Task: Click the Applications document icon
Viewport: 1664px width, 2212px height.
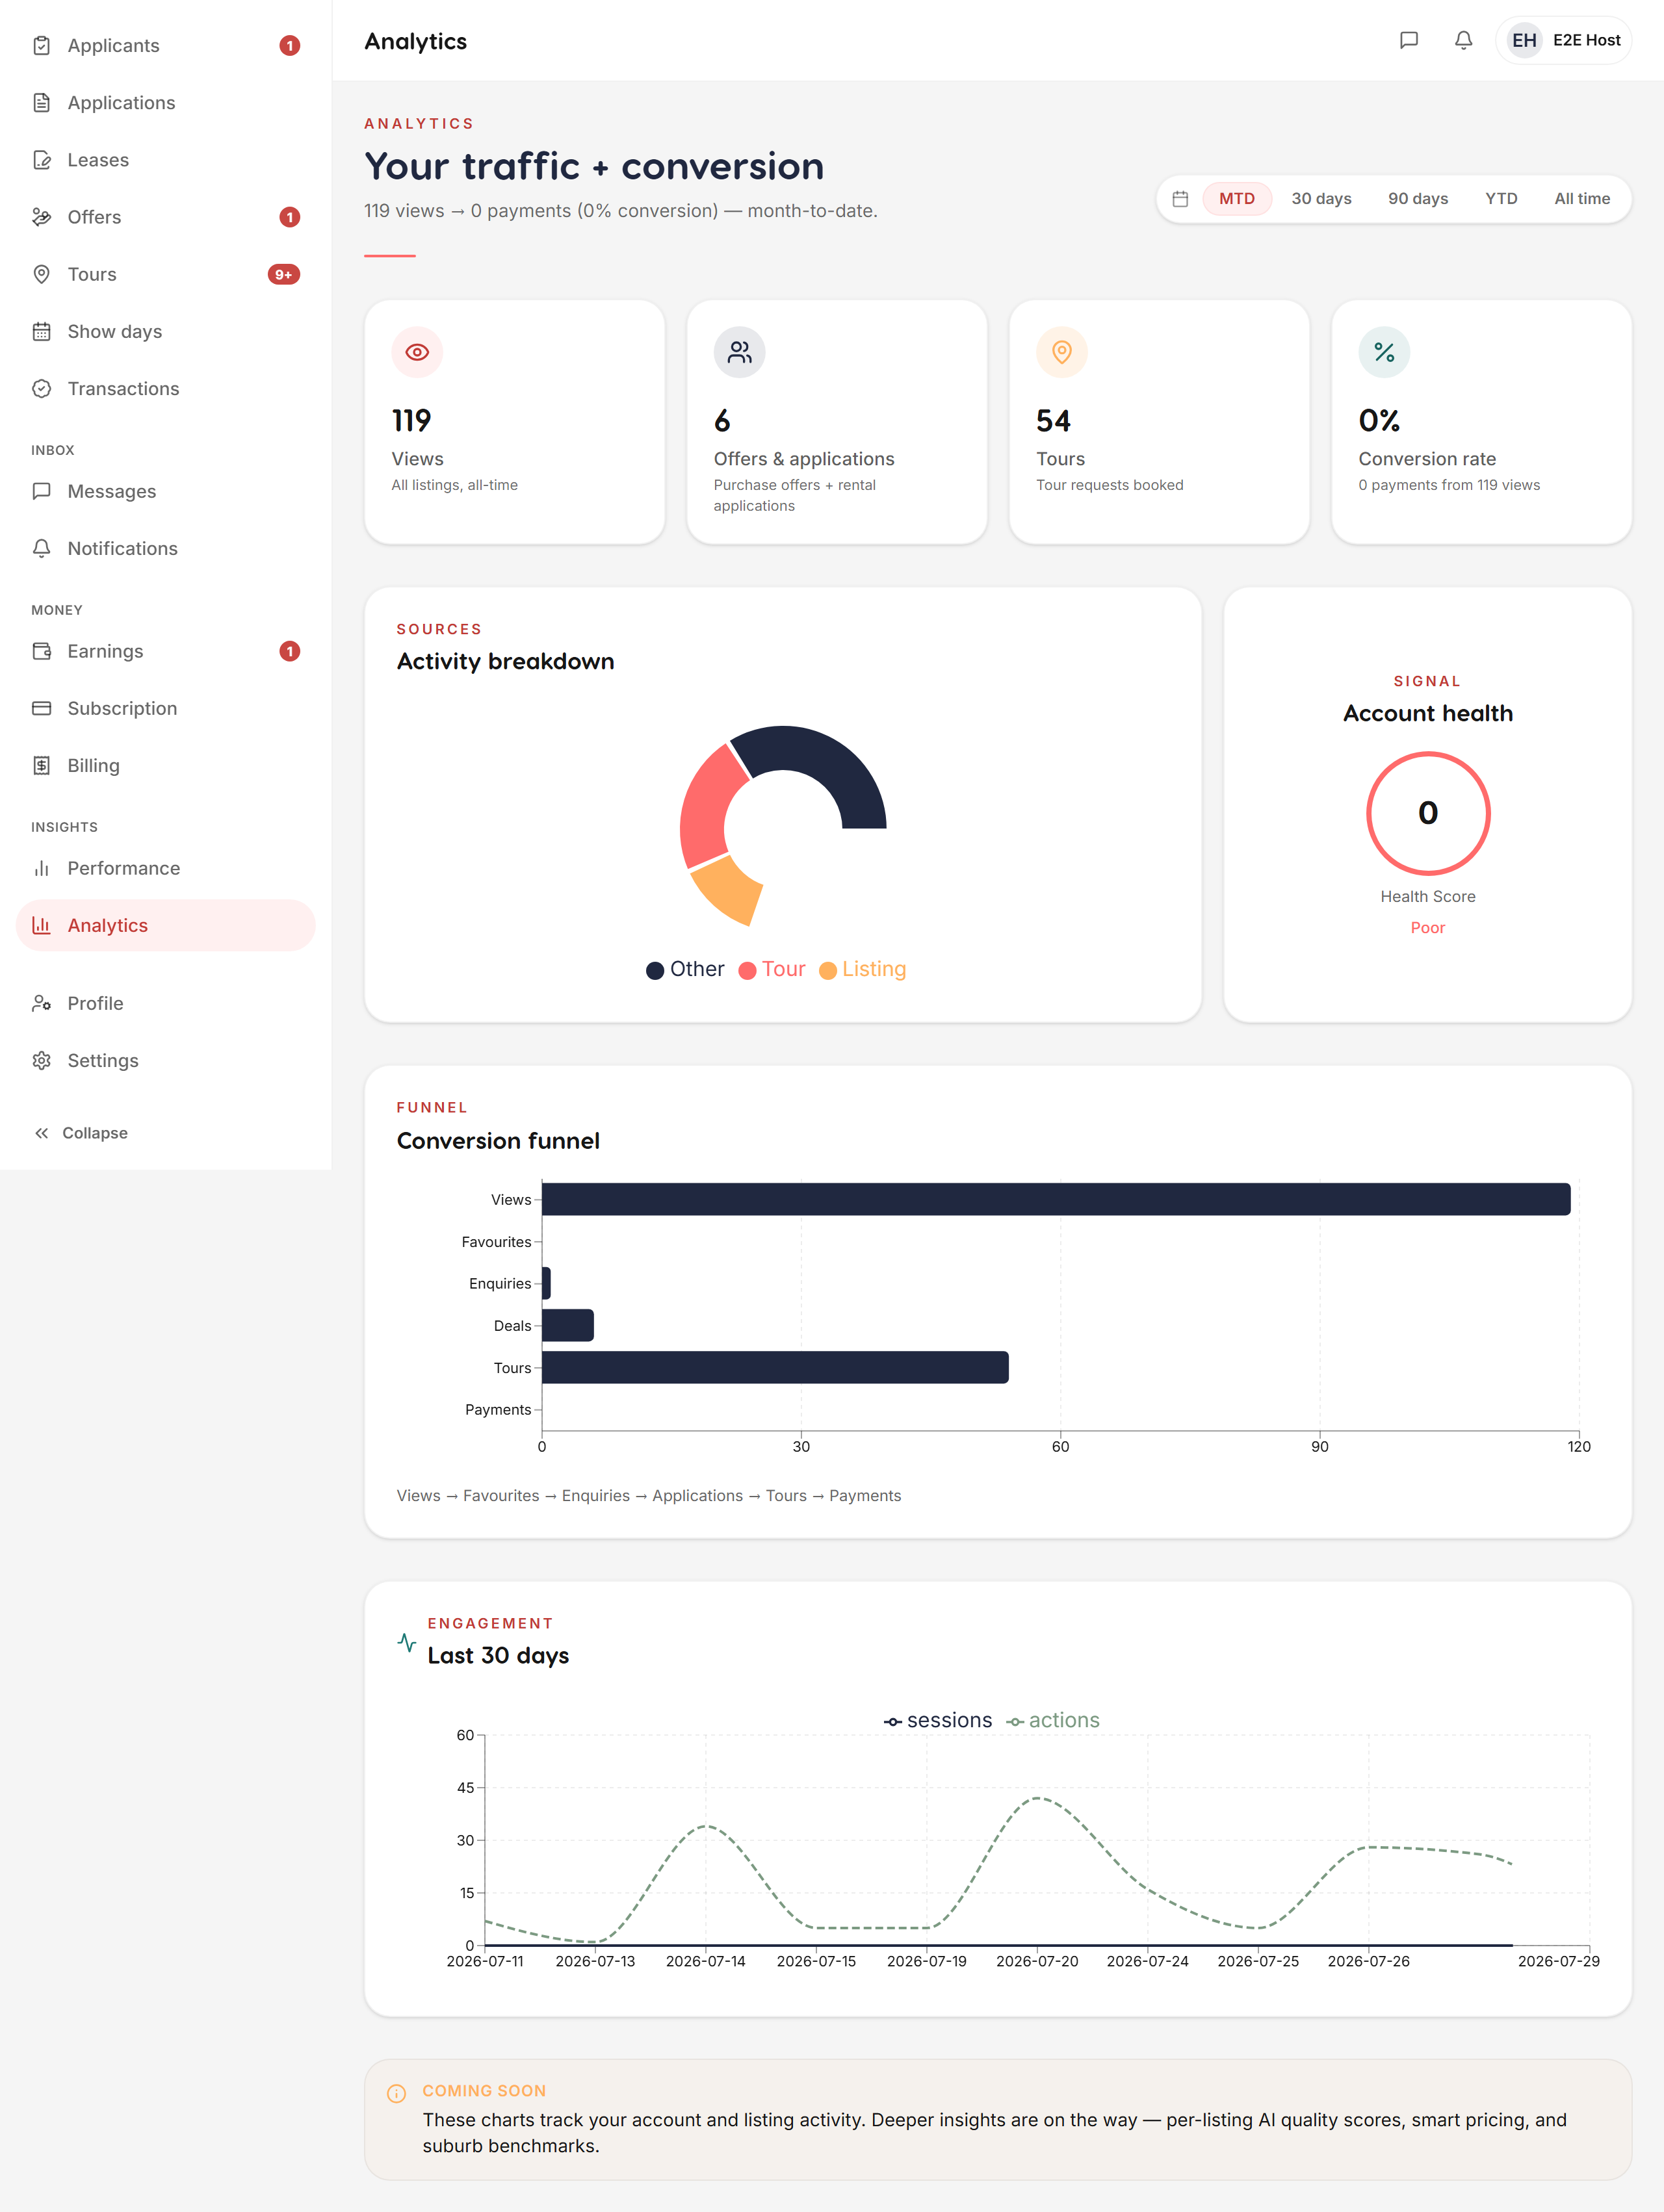Action: pyautogui.click(x=41, y=102)
